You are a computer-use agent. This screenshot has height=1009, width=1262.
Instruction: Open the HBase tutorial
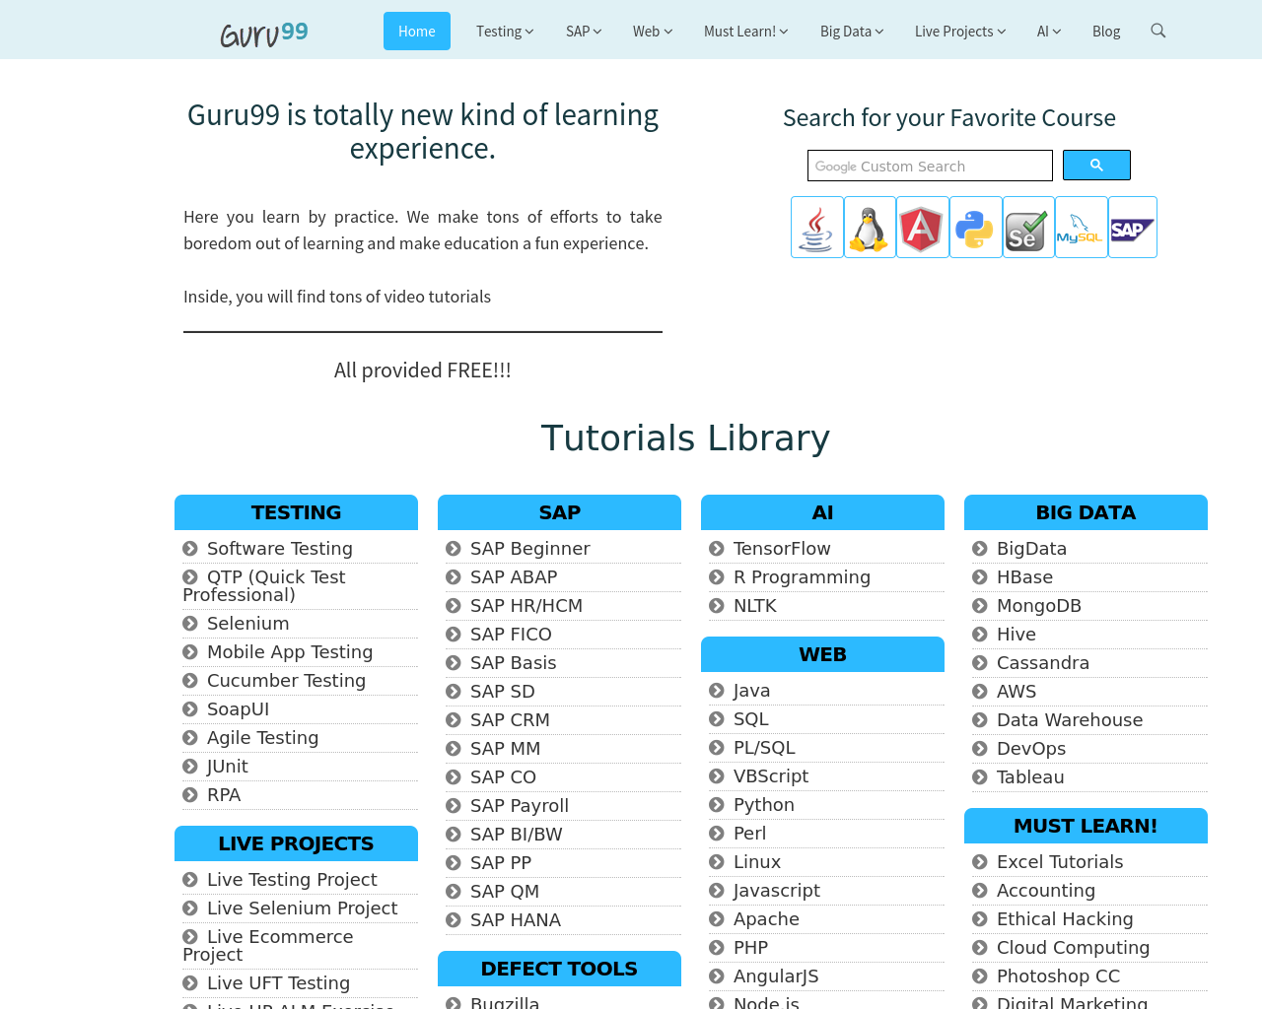[x=1024, y=577]
